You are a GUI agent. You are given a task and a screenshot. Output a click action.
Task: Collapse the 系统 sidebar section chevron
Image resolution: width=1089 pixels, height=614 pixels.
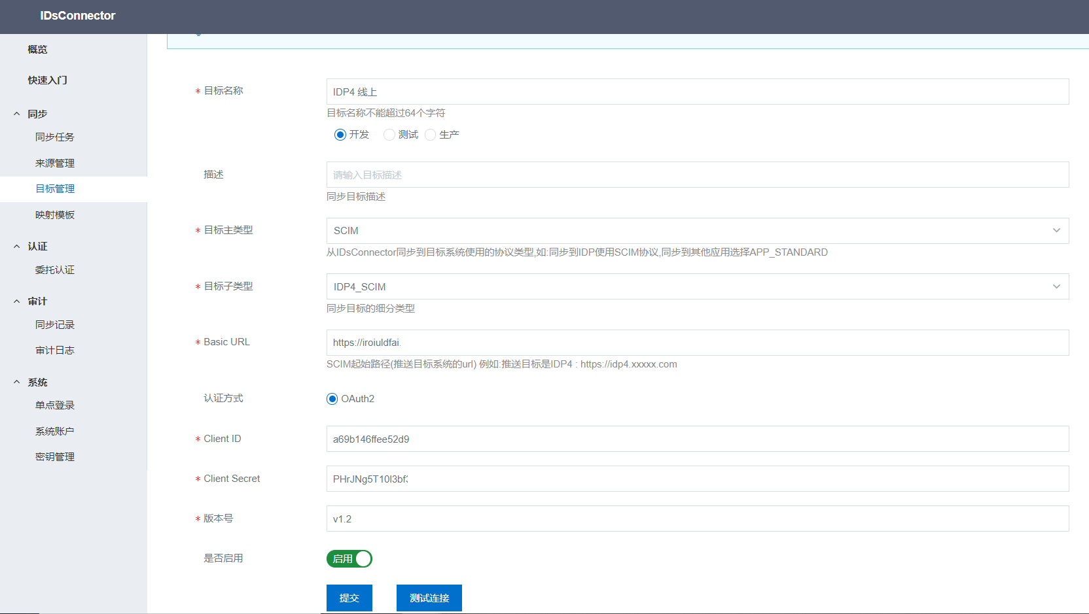click(17, 383)
